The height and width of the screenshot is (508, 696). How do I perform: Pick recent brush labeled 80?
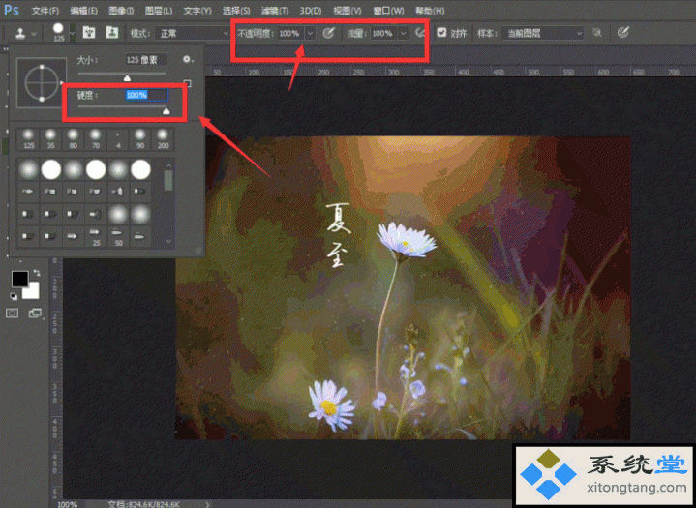(74, 139)
